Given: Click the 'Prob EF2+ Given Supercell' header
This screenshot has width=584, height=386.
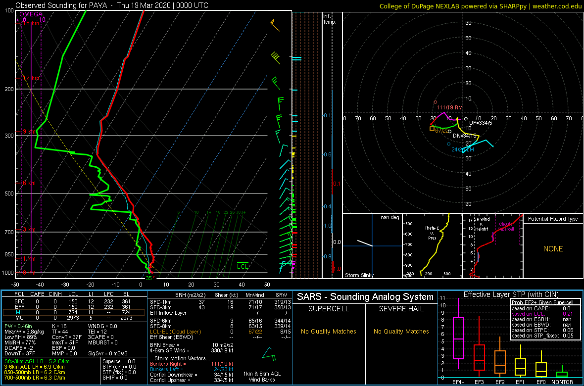Looking at the screenshot, I should click(x=543, y=302).
